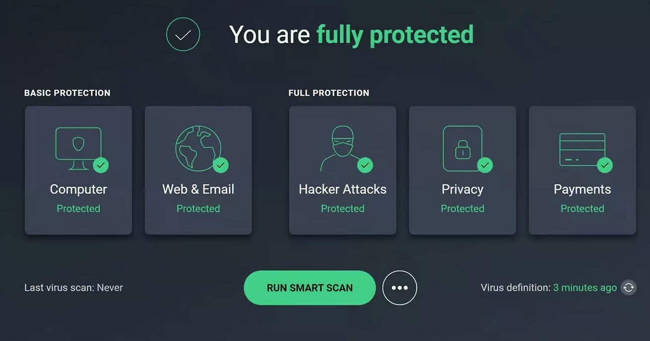This screenshot has width=650, height=341.
Task: Click the Full Protection section heading
Action: 328,93
